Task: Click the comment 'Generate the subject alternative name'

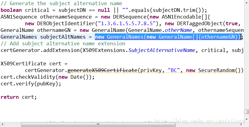Action: coord(61,3)
